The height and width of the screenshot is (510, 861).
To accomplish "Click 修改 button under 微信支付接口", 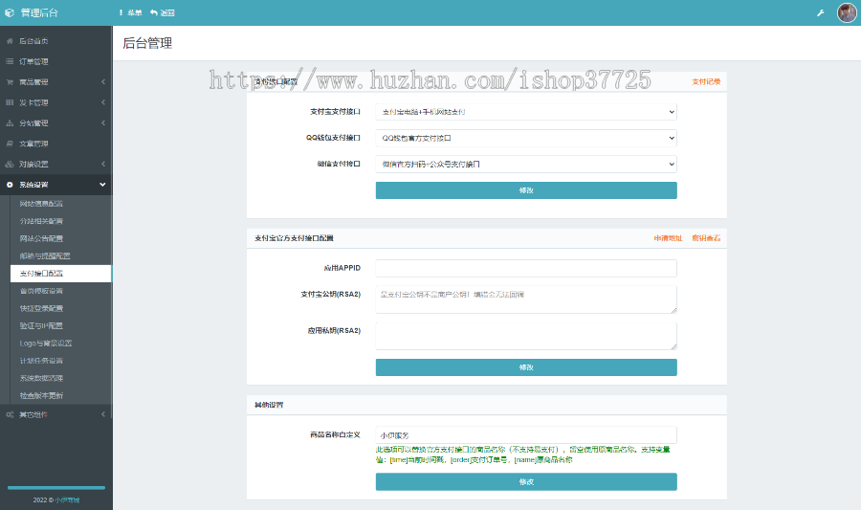I will pos(525,190).
